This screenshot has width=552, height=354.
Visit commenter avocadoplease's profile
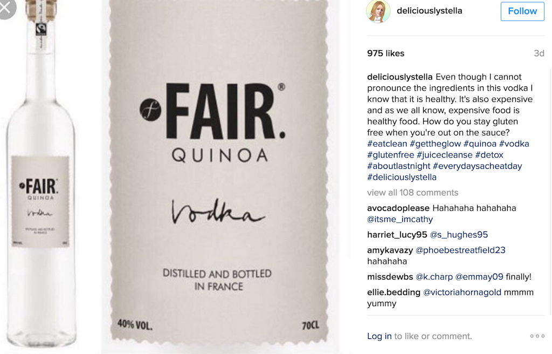pos(398,208)
